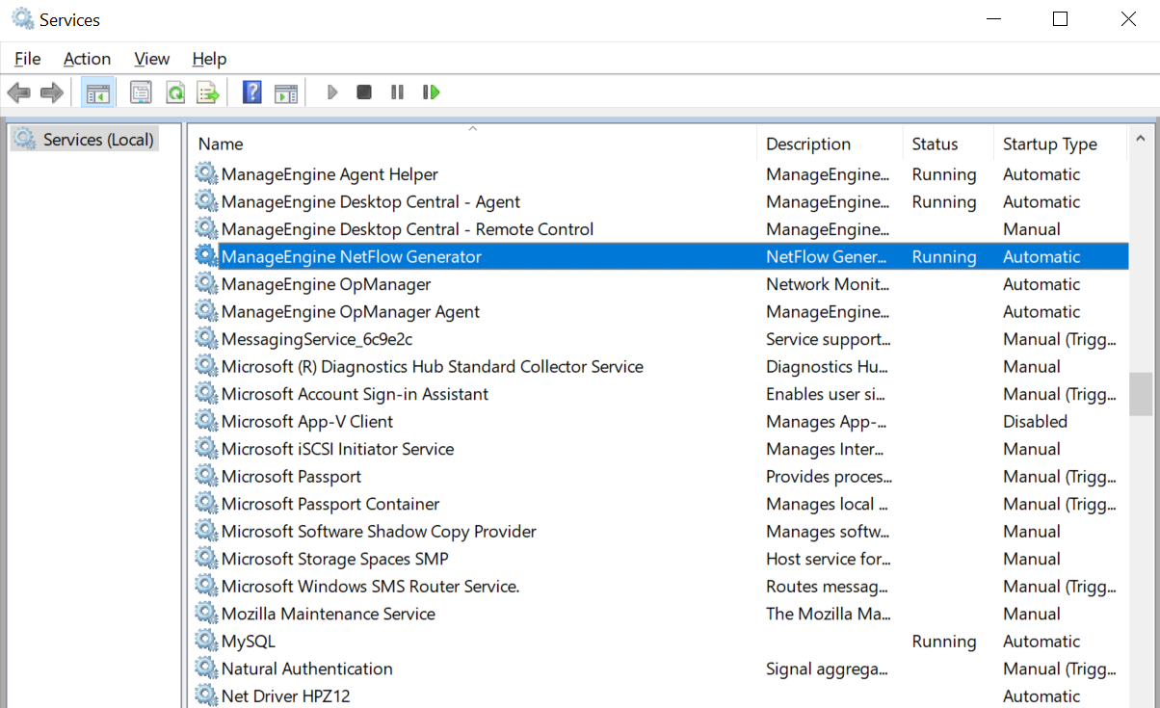The width and height of the screenshot is (1160, 708).
Task: Toggle Show/Hide Console Tree toolbar icon
Action: tap(98, 92)
